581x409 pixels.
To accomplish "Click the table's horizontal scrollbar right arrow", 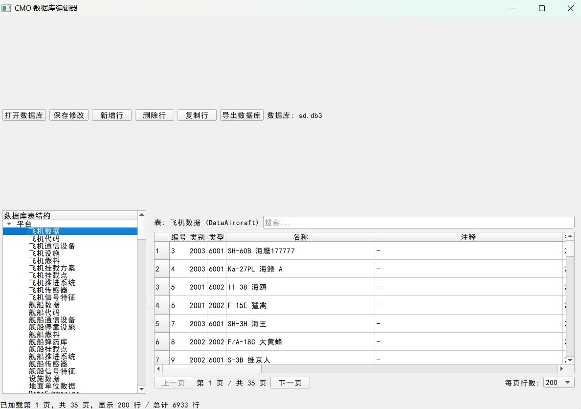I will (561, 368).
